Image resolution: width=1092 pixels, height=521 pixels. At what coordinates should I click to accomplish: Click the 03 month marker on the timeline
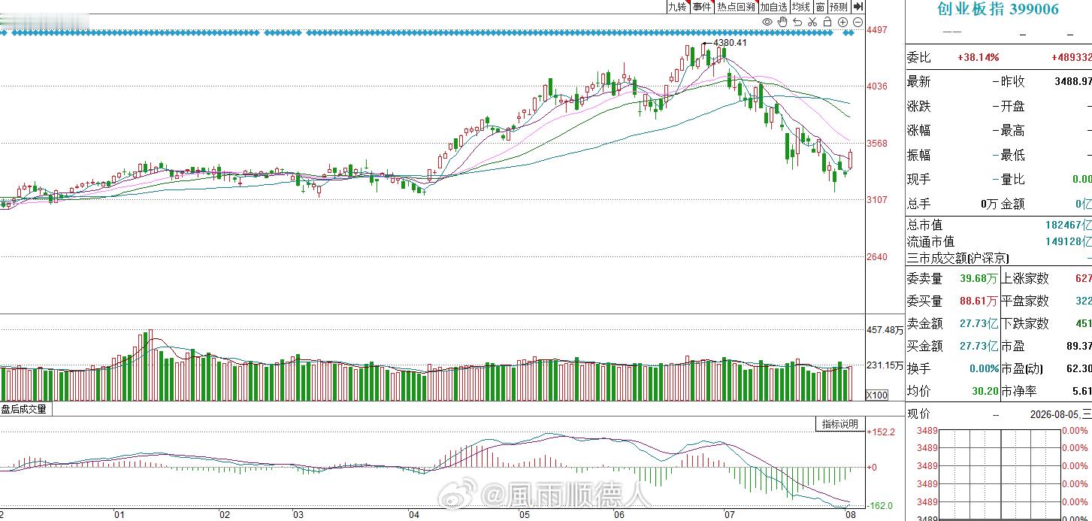(298, 515)
